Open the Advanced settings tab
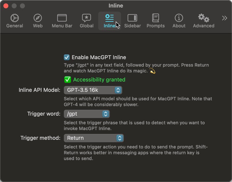Image resolution: width=232 pixels, height=182 pixels. 203,21
